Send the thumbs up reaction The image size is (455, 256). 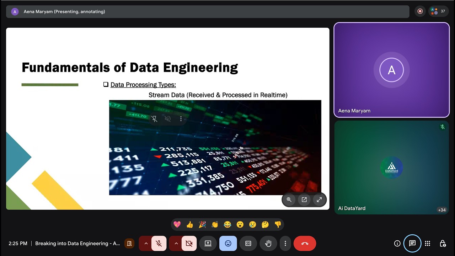coord(190,224)
